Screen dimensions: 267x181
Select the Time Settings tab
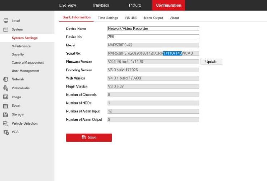108,18
